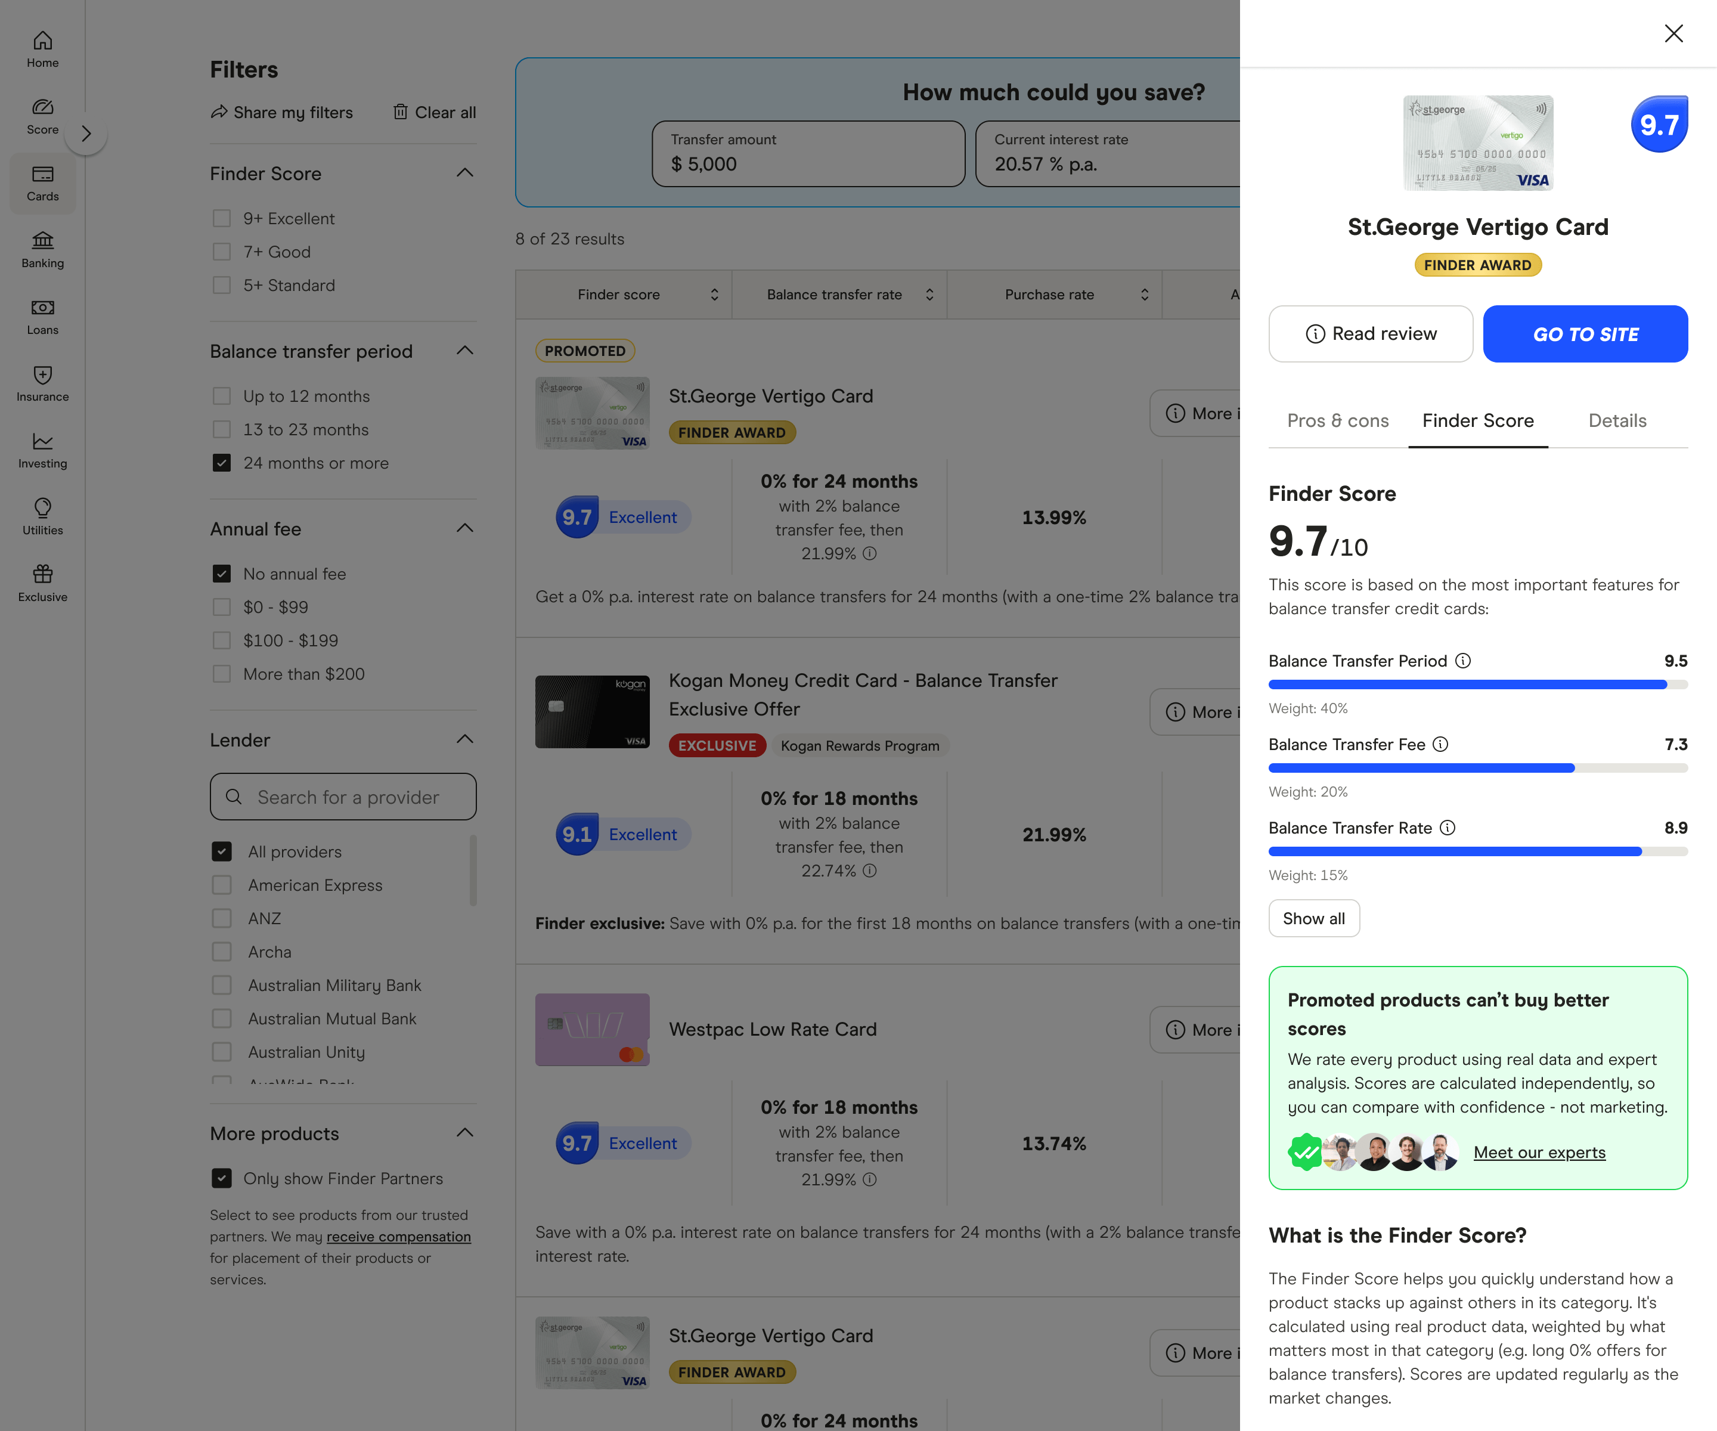This screenshot has height=1431, width=1717.
Task: Click the Balance Transfer Rate score bar
Action: [x=1479, y=851]
